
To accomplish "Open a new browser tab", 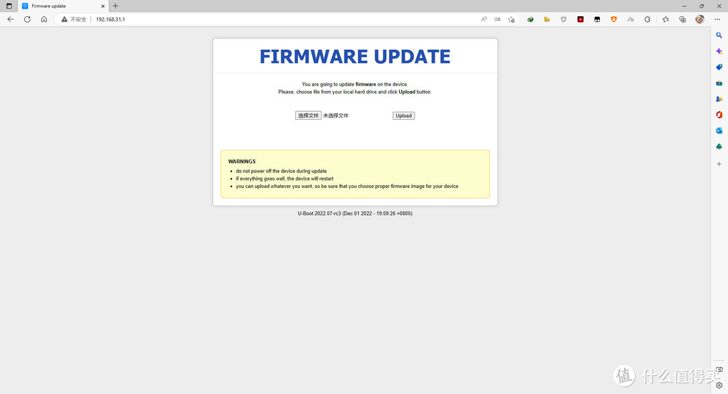I will pyautogui.click(x=115, y=6).
